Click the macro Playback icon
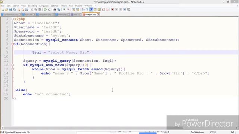 (x=121, y=9)
